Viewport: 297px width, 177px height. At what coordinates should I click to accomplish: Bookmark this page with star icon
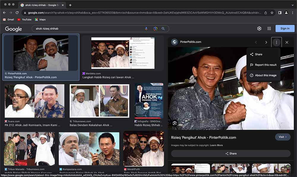pyautogui.click(x=272, y=13)
